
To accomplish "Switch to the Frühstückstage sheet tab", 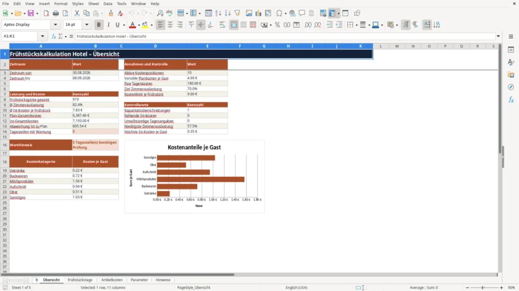I will (80, 280).
